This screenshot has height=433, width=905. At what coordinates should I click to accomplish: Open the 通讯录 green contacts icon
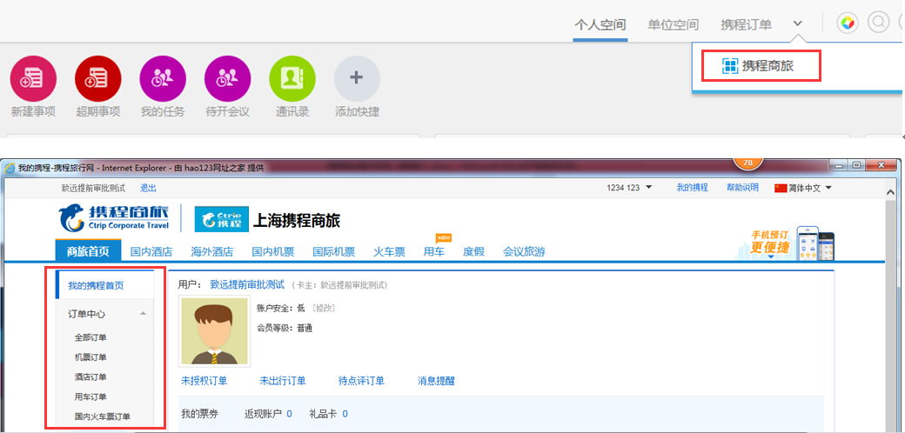point(292,79)
